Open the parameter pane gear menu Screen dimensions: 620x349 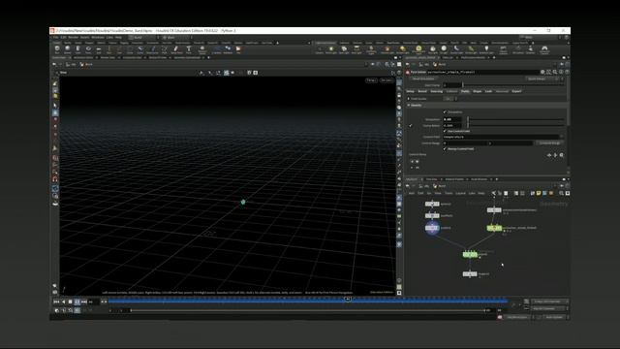pos(542,72)
